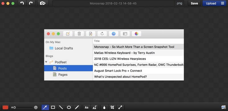228x111 pixels.
Task: Choose the Text tool (Aa)
Action: (87, 108)
